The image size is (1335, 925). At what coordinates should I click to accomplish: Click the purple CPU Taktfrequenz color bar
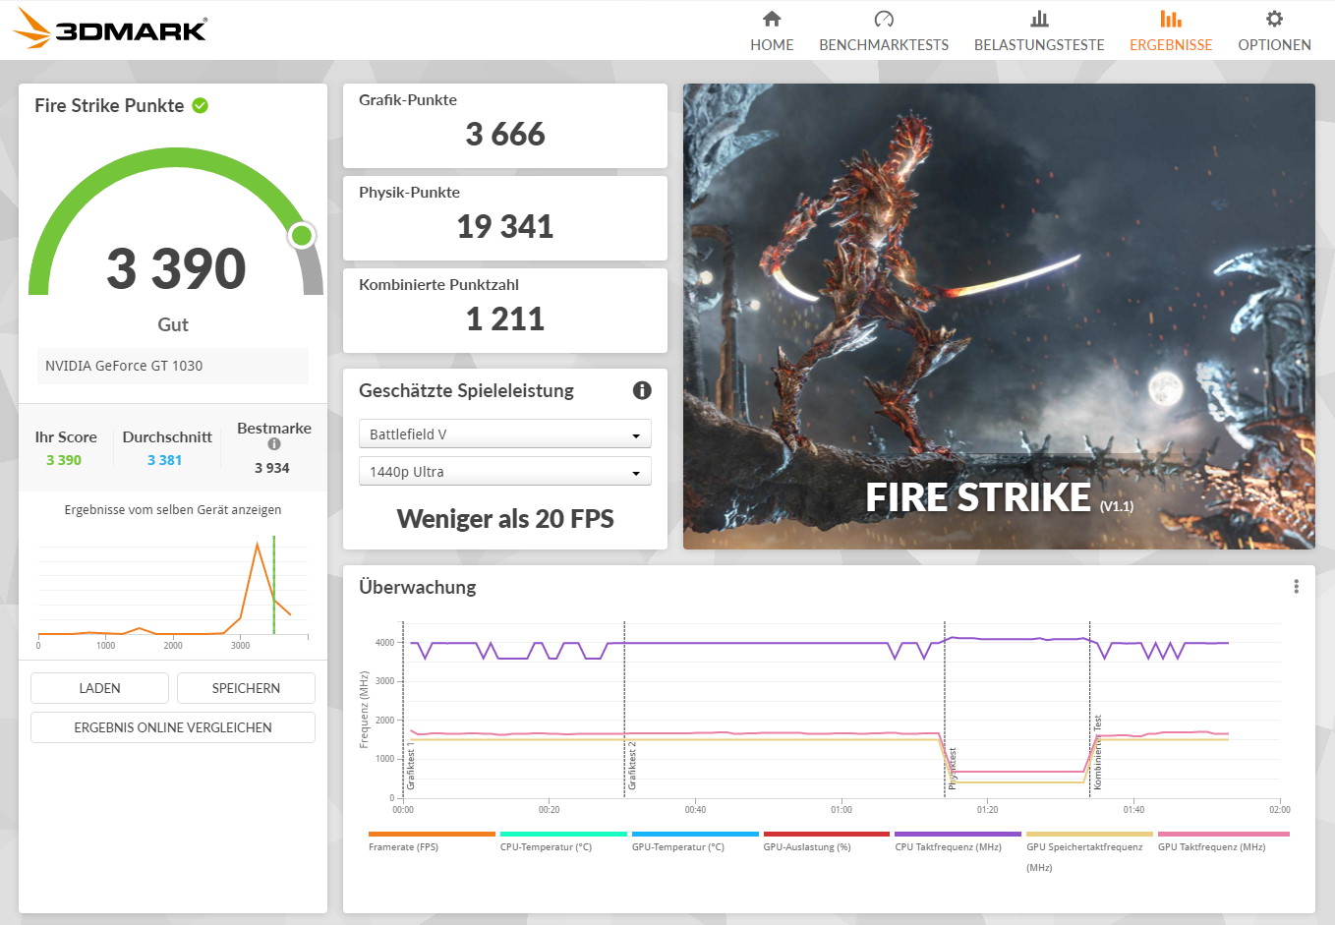958,834
